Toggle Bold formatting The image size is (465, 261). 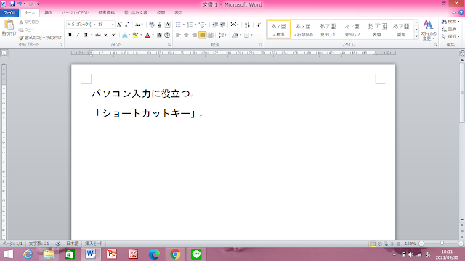coord(70,35)
